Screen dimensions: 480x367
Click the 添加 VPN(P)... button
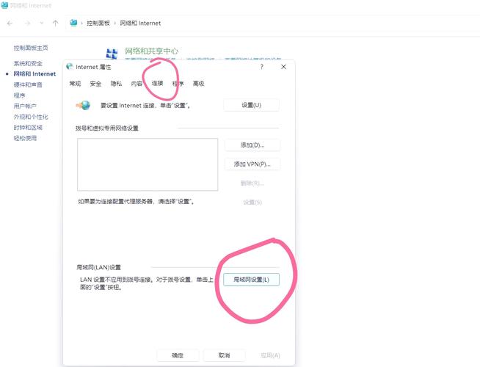pyautogui.click(x=252, y=164)
